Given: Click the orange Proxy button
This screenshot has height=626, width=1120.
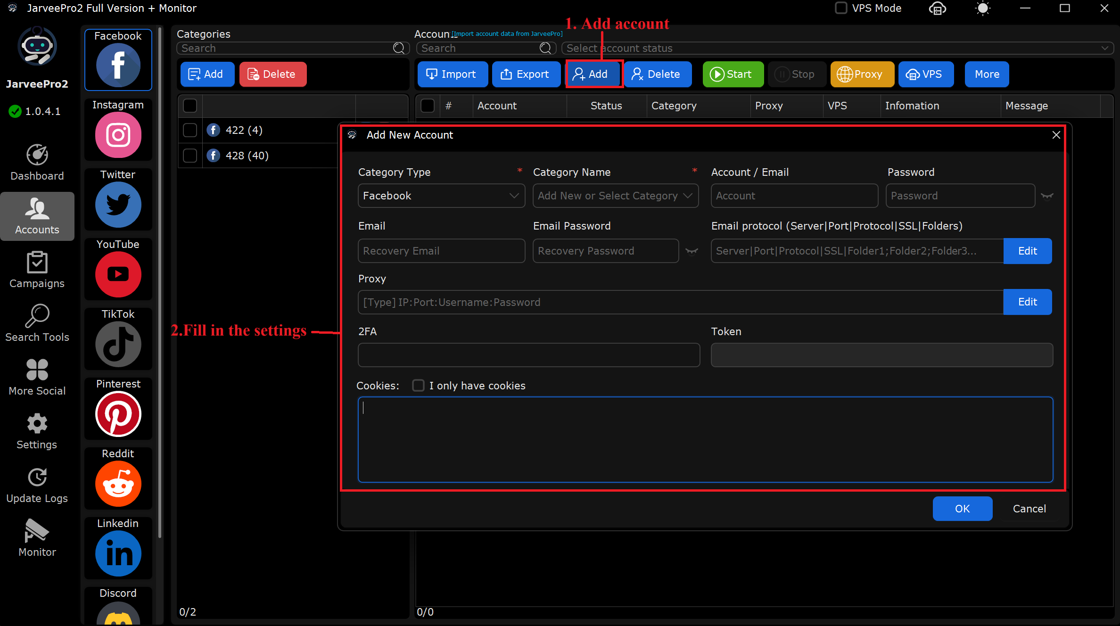Looking at the screenshot, I should coord(862,74).
